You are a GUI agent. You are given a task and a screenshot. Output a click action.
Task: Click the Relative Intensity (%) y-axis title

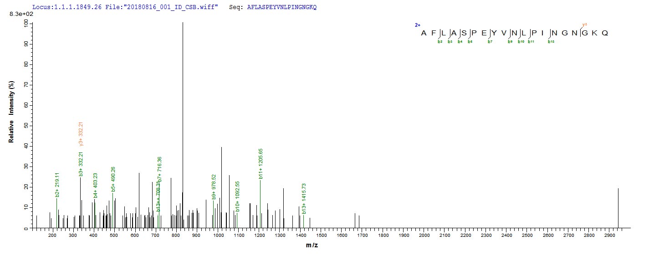(11, 112)
